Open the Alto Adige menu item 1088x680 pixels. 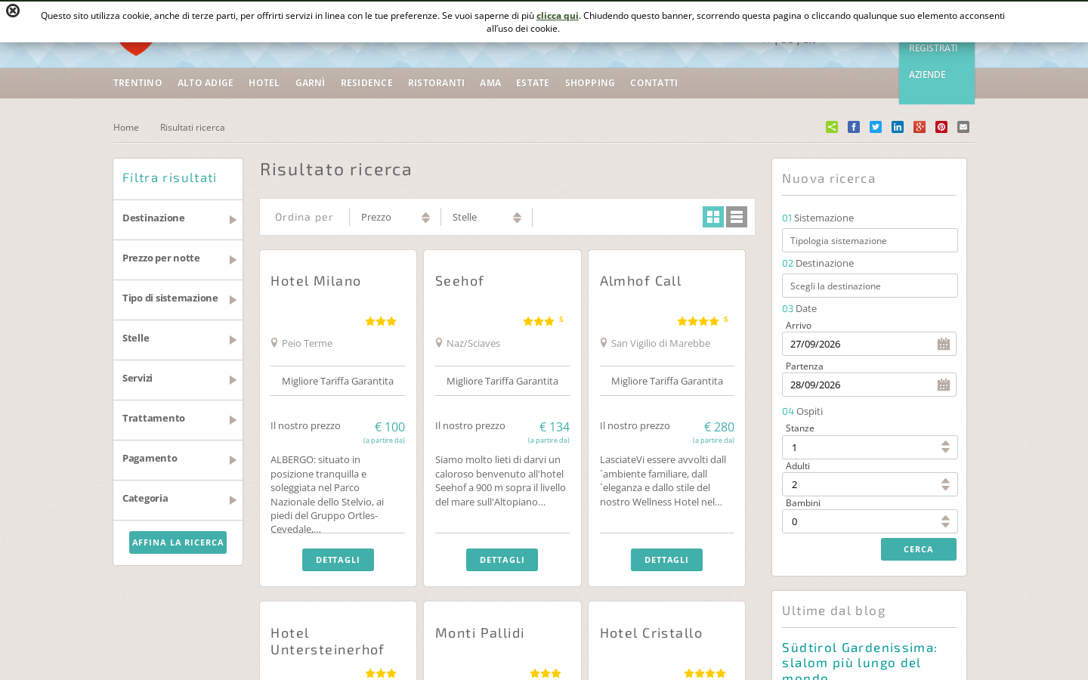[206, 83]
